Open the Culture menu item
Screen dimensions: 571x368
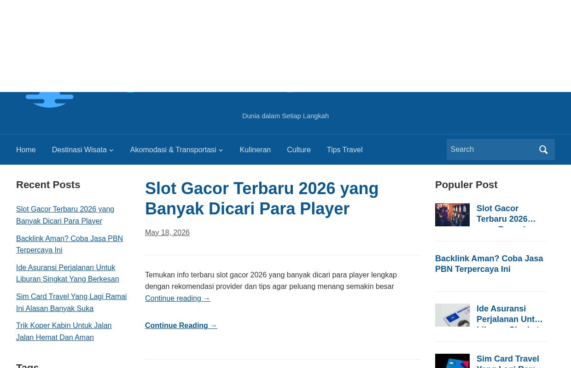point(298,149)
